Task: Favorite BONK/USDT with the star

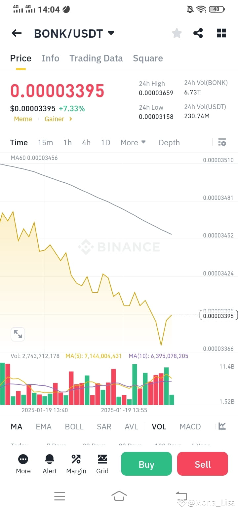Action: (177, 33)
